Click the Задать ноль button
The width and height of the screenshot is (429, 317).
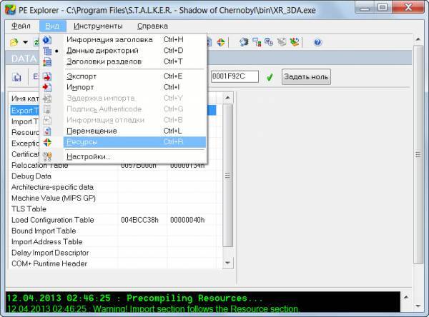coord(306,77)
